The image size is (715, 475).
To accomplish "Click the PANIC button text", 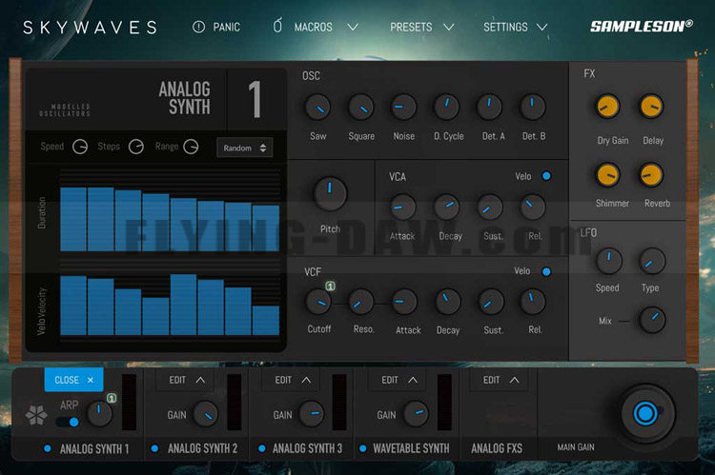I will pyautogui.click(x=226, y=27).
